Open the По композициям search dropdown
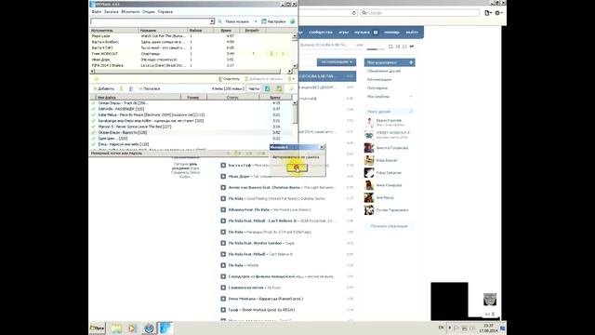 click(337, 62)
